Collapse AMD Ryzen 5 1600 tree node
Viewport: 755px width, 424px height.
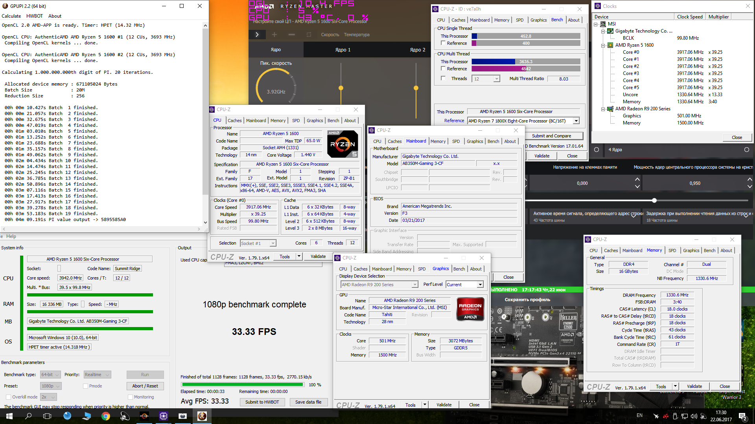[603, 45]
